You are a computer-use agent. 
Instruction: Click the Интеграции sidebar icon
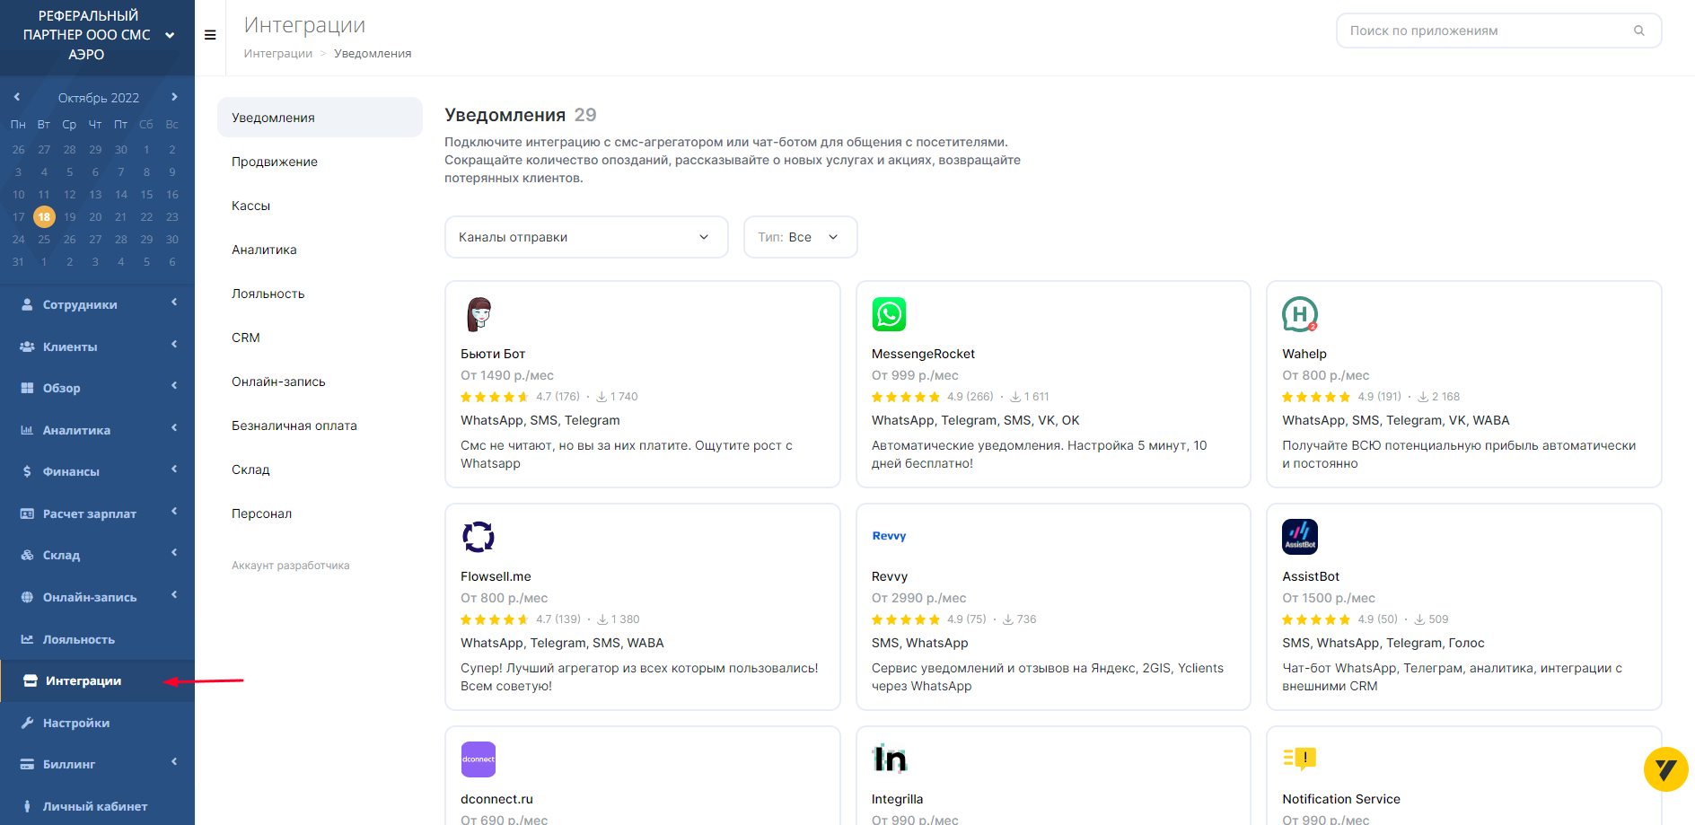click(30, 680)
